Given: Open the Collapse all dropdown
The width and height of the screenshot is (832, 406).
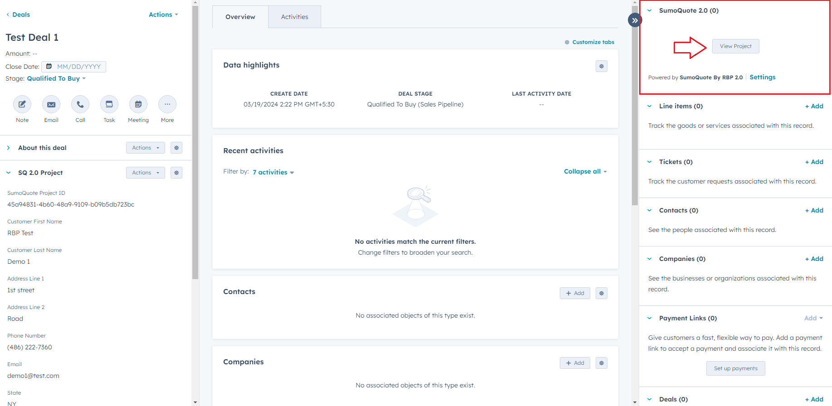Looking at the screenshot, I should click(585, 171).
